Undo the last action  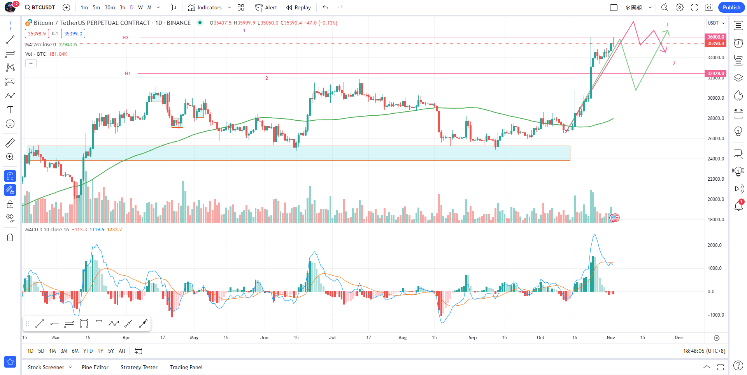[326, 7]
